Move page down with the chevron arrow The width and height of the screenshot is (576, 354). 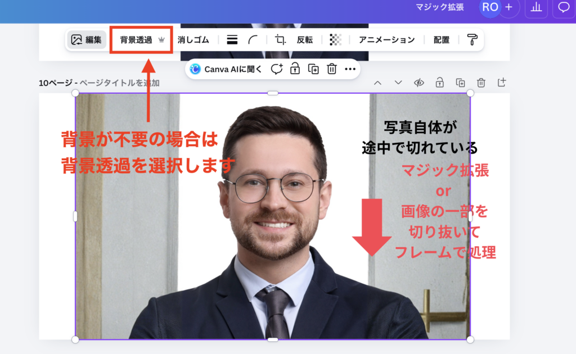(398, 83)
